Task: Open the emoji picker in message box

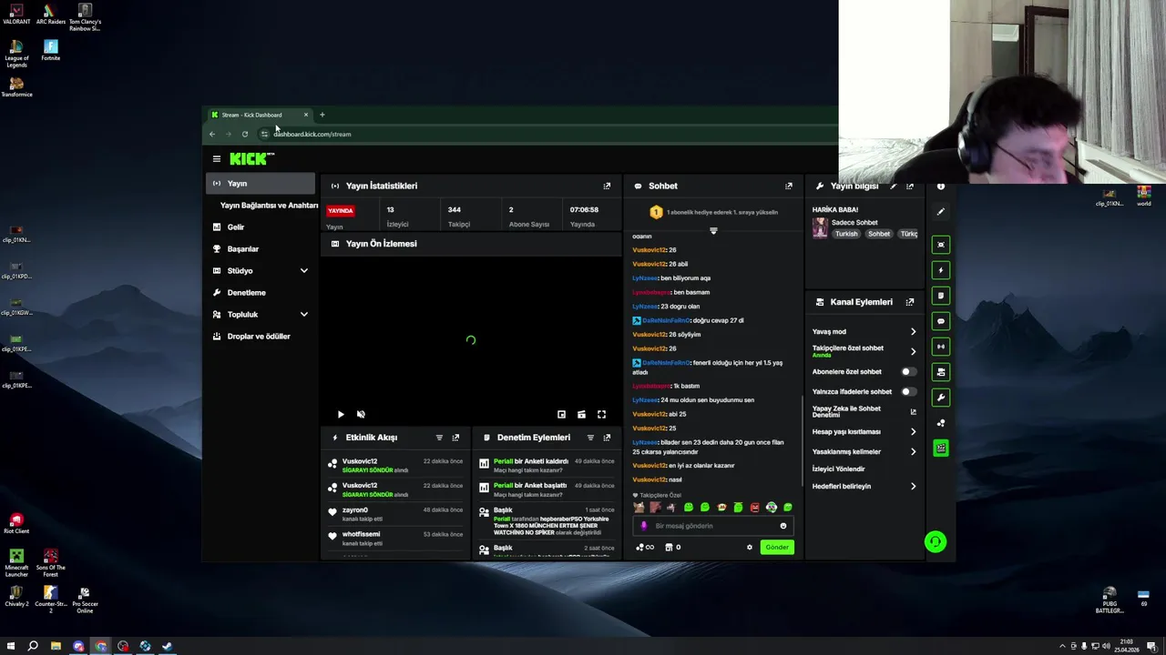Action: tap(782, 526)
